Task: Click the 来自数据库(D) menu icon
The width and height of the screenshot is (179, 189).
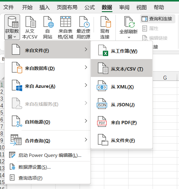Action: click(17, 68)
